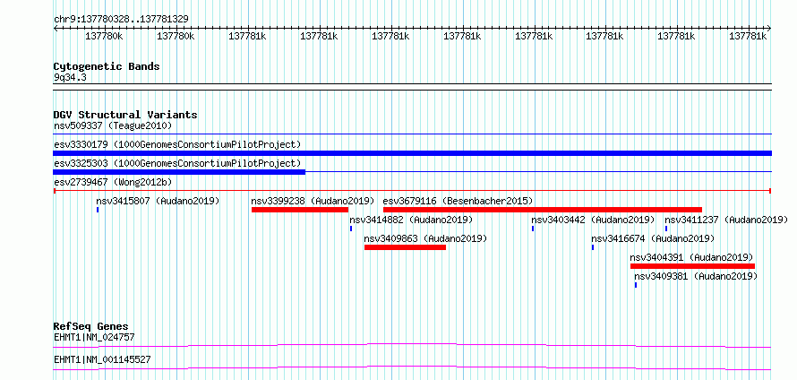Select the nsv3409863 red variant bar
The width and height of the screenshot is (797, 380).
405,247
